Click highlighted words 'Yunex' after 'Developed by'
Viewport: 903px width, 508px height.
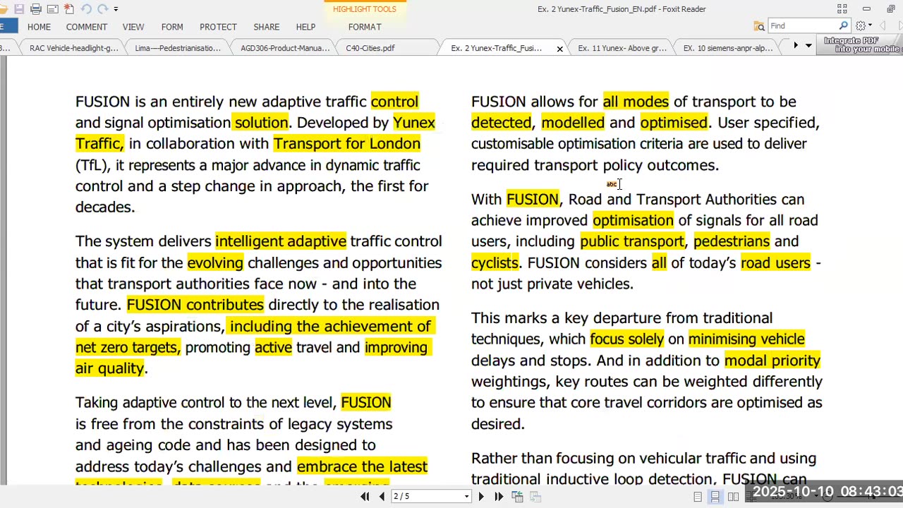[414, 123]
